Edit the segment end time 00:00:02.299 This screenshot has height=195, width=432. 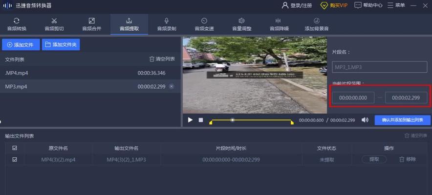[x=406, y=97]
